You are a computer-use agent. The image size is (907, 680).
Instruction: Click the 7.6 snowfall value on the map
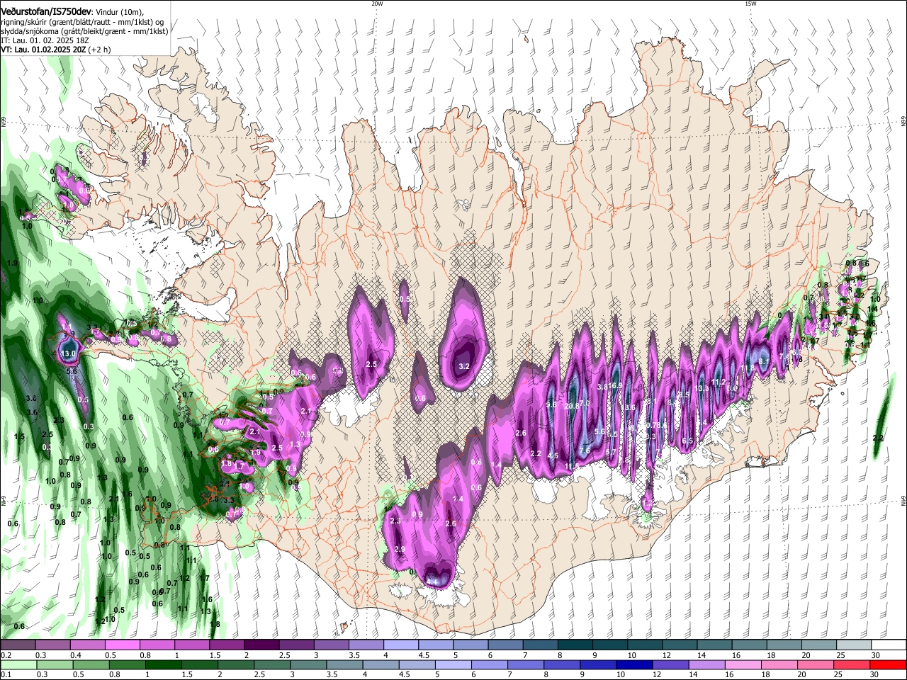tap(585, 450)
